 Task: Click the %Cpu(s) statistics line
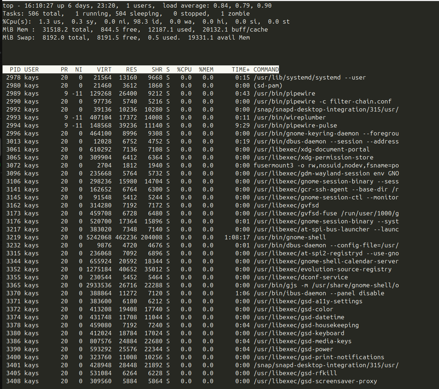click(x=109, y=21)
